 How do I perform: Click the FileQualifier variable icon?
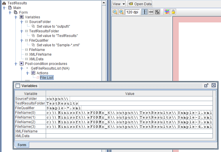(27, 40)
